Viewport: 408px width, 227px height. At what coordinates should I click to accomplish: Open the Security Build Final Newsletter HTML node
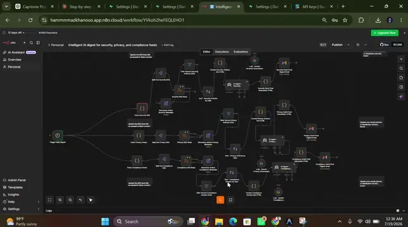click(x=266, y=81)
